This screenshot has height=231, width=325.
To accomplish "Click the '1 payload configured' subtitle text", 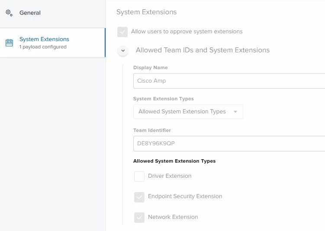I will [43, 47].
